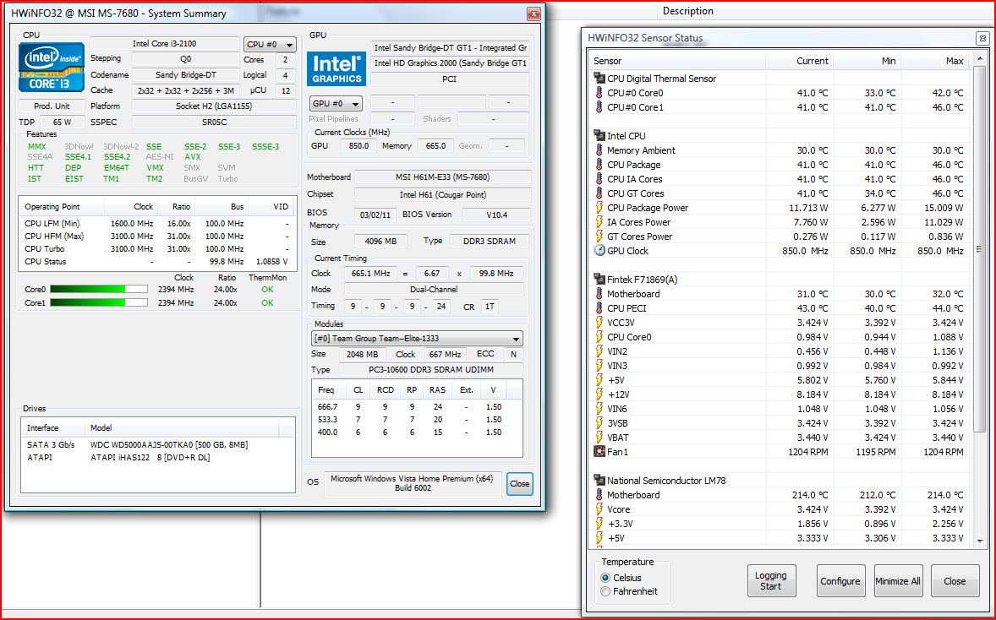The height and width of the screenshot is (620, 996).
Task: Click lightning icon beside +12V
Action: click(x=599, y=394)
